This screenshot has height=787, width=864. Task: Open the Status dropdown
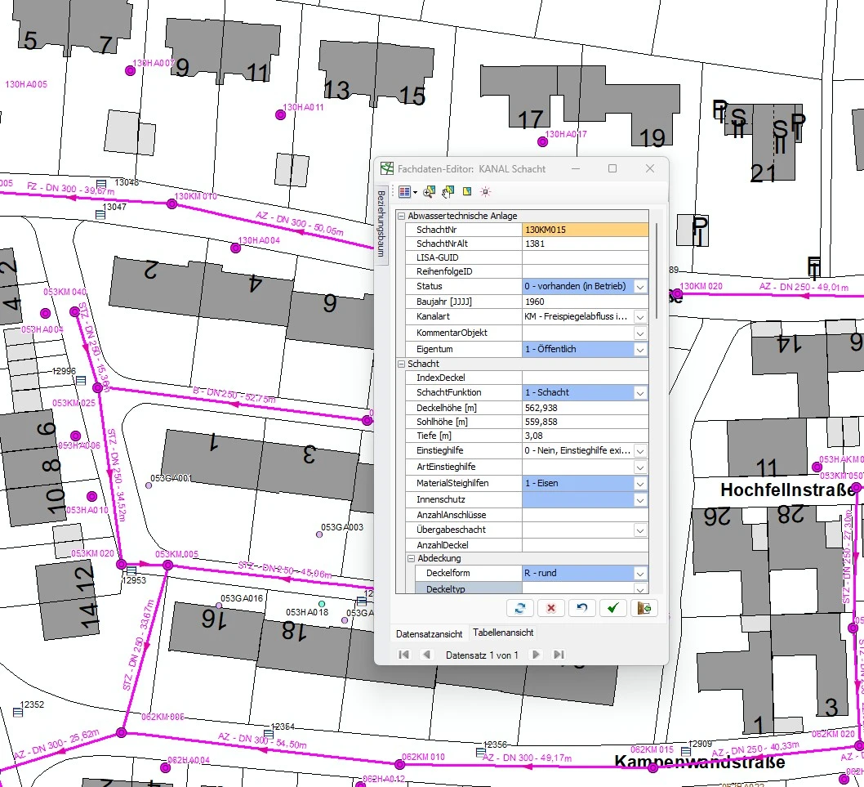[640, 287]
